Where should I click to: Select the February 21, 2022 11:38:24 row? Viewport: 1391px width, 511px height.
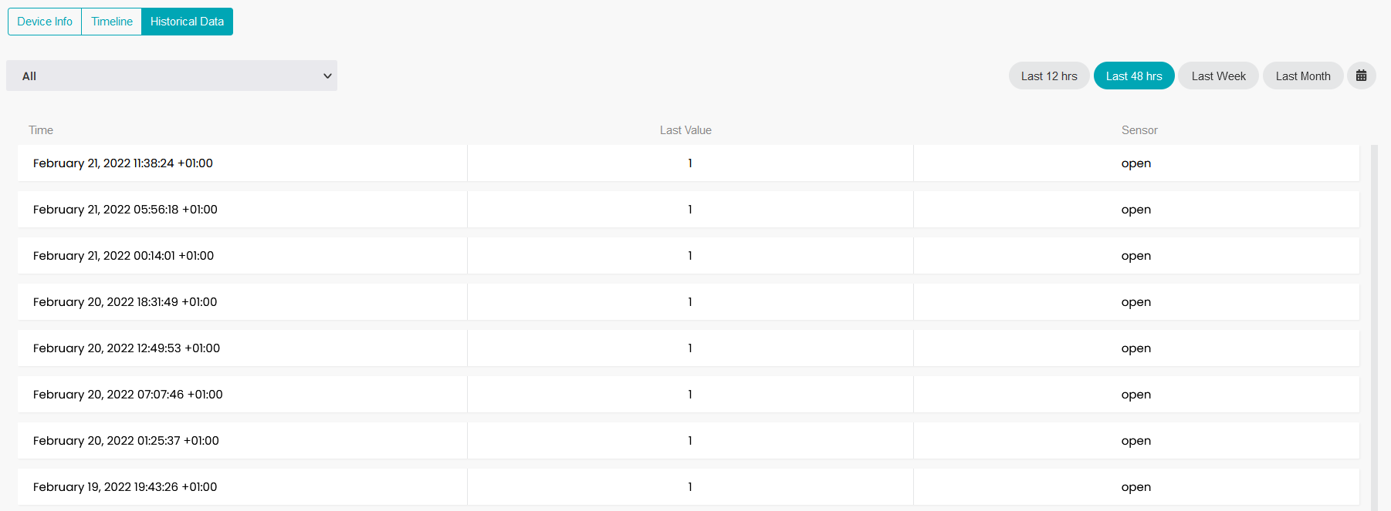pos(689,163)
